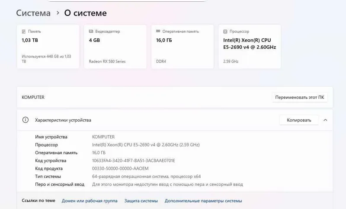Click the breadcrumb chevron separator
The image size is (346, 209).
click(58, 13)
